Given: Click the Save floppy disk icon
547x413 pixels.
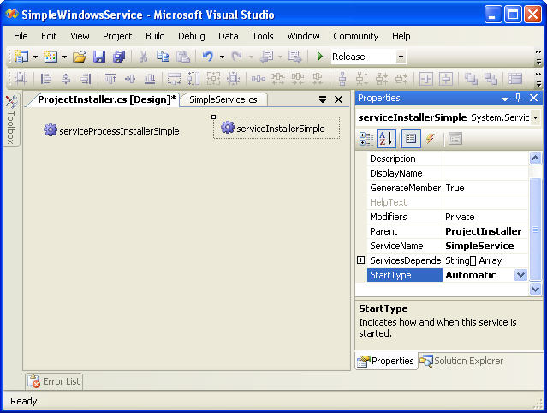Looking at the screenshot, I should click(99, 57).
